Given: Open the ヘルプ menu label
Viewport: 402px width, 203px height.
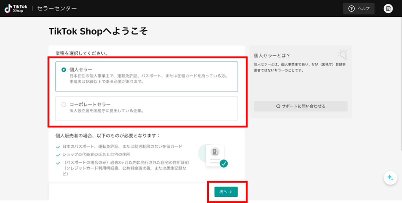Looking at the screenshot, I should coord(364,9).
